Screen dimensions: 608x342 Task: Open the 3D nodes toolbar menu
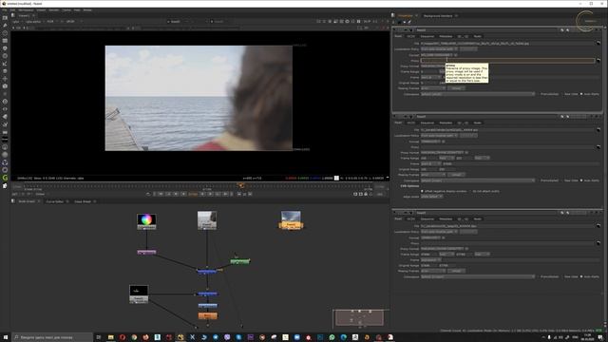[5, 86]
